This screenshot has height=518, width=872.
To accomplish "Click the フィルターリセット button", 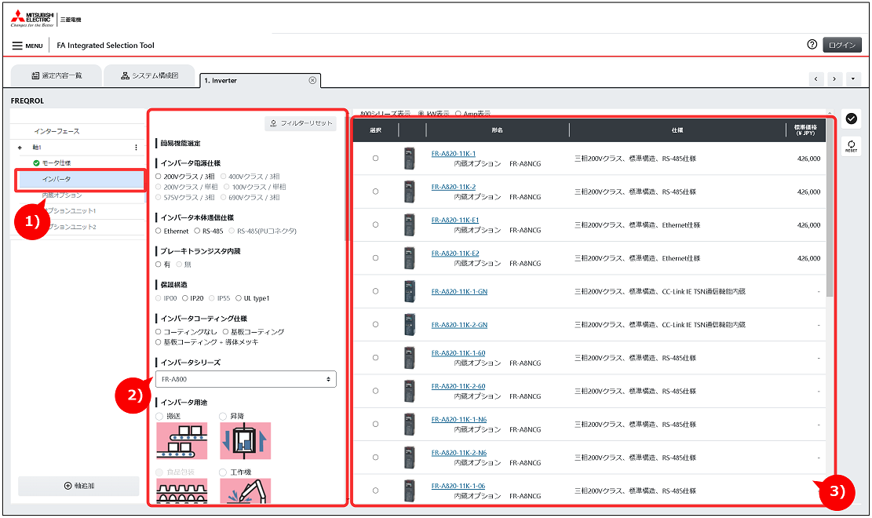I will point(301,123).
